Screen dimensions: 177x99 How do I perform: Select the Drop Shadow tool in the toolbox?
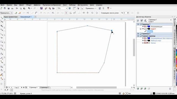1,67
